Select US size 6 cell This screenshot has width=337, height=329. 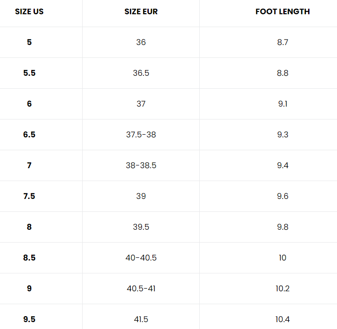click(x=29, y=104)
